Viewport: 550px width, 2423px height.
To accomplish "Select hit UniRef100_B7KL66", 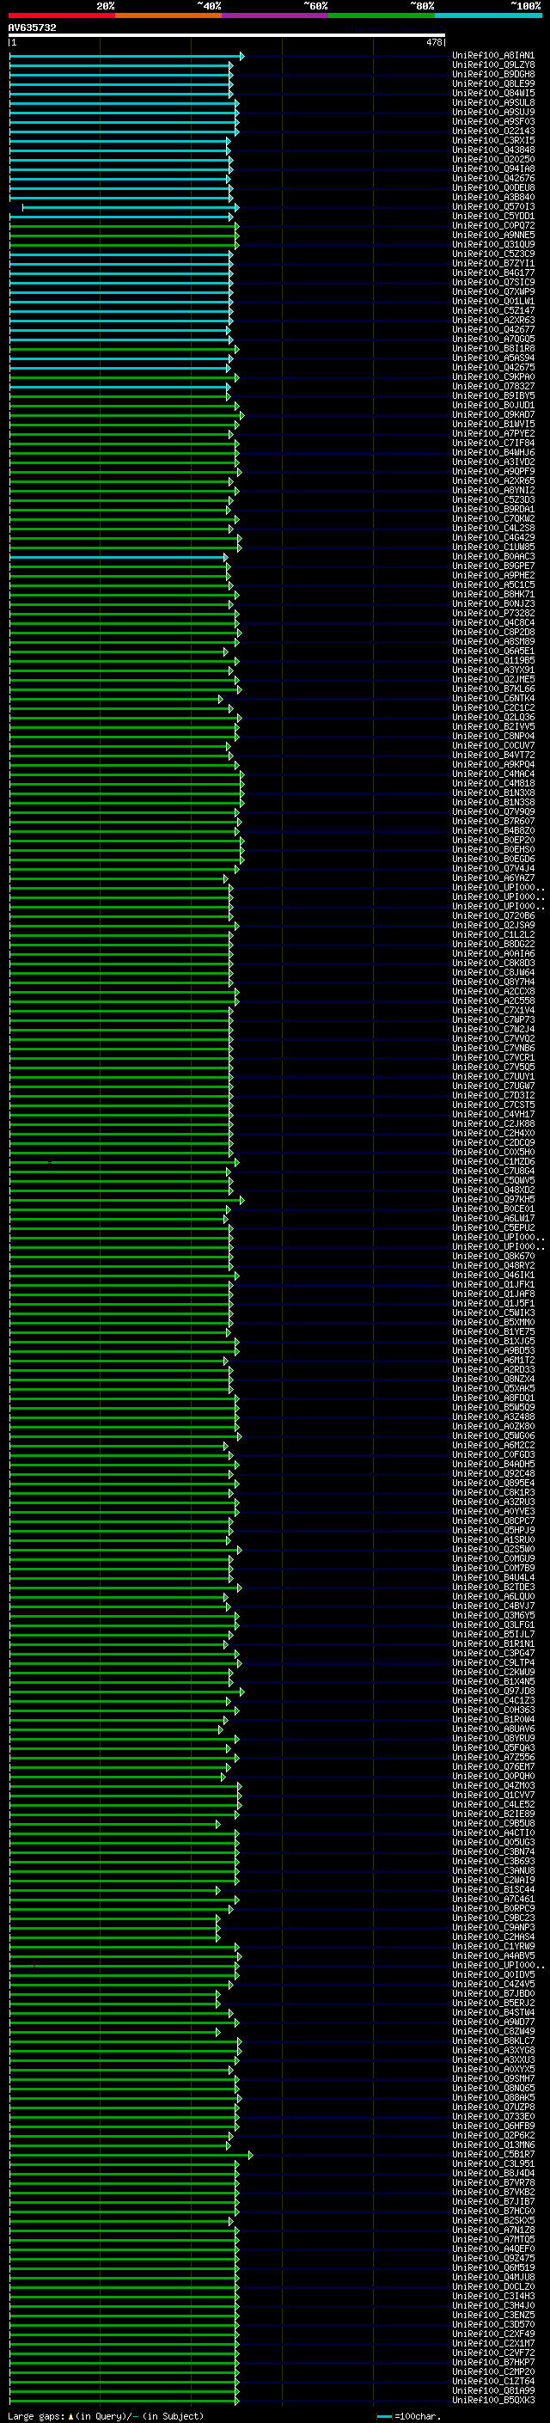I will (493, 688).
